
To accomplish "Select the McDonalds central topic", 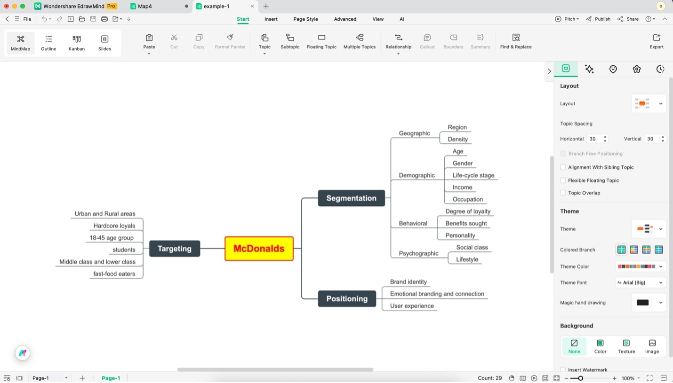I will coord(259,249).
